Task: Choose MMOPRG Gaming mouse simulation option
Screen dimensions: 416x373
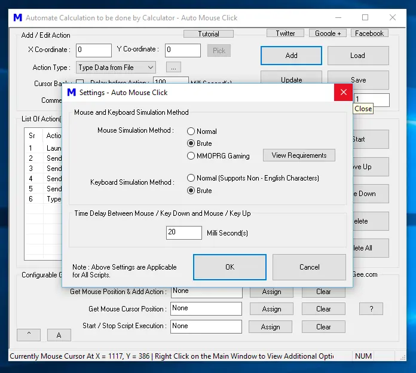Action: (191, 156)
